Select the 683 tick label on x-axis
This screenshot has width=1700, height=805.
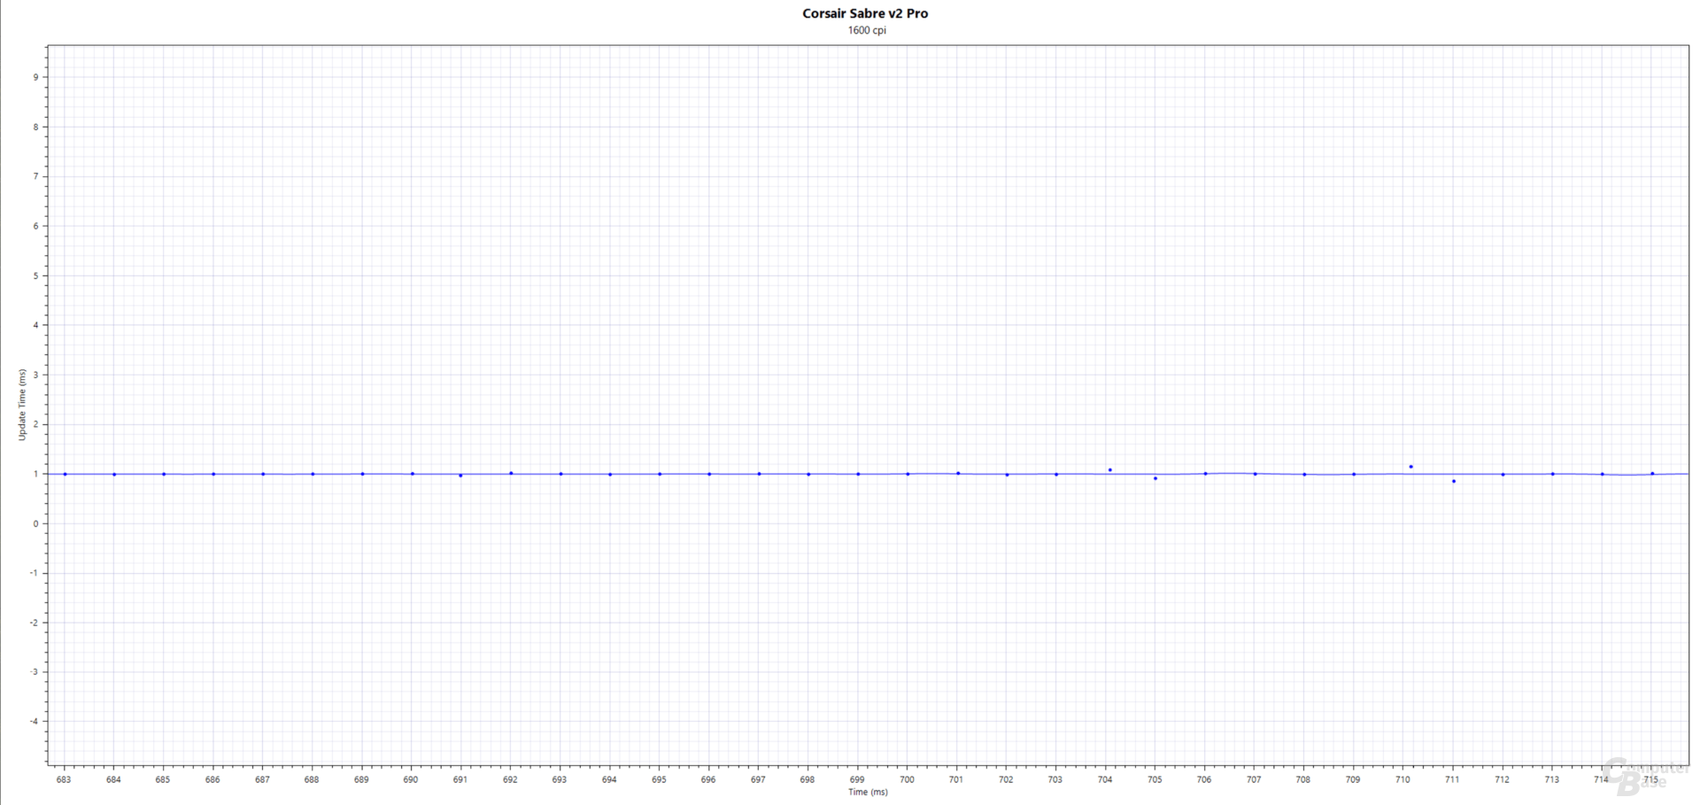click(x=64, y=779)
